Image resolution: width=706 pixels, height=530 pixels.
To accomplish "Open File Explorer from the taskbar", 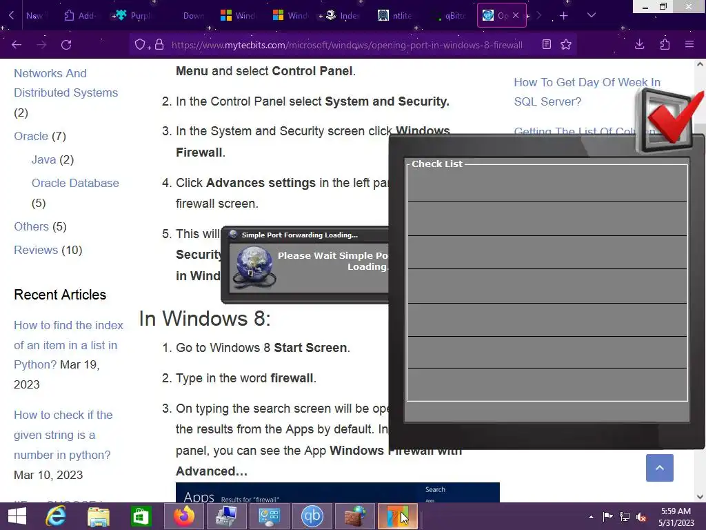I will [x=98, y=516].
